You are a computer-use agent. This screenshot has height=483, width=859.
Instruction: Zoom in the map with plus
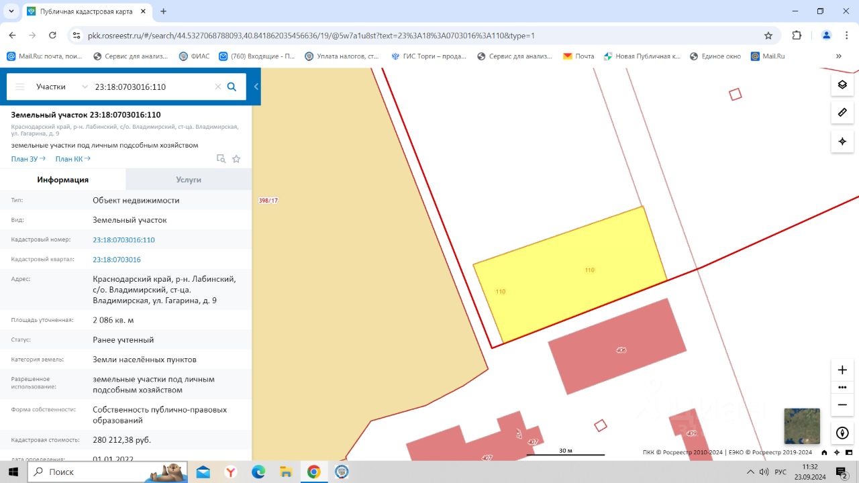point(842,370)
